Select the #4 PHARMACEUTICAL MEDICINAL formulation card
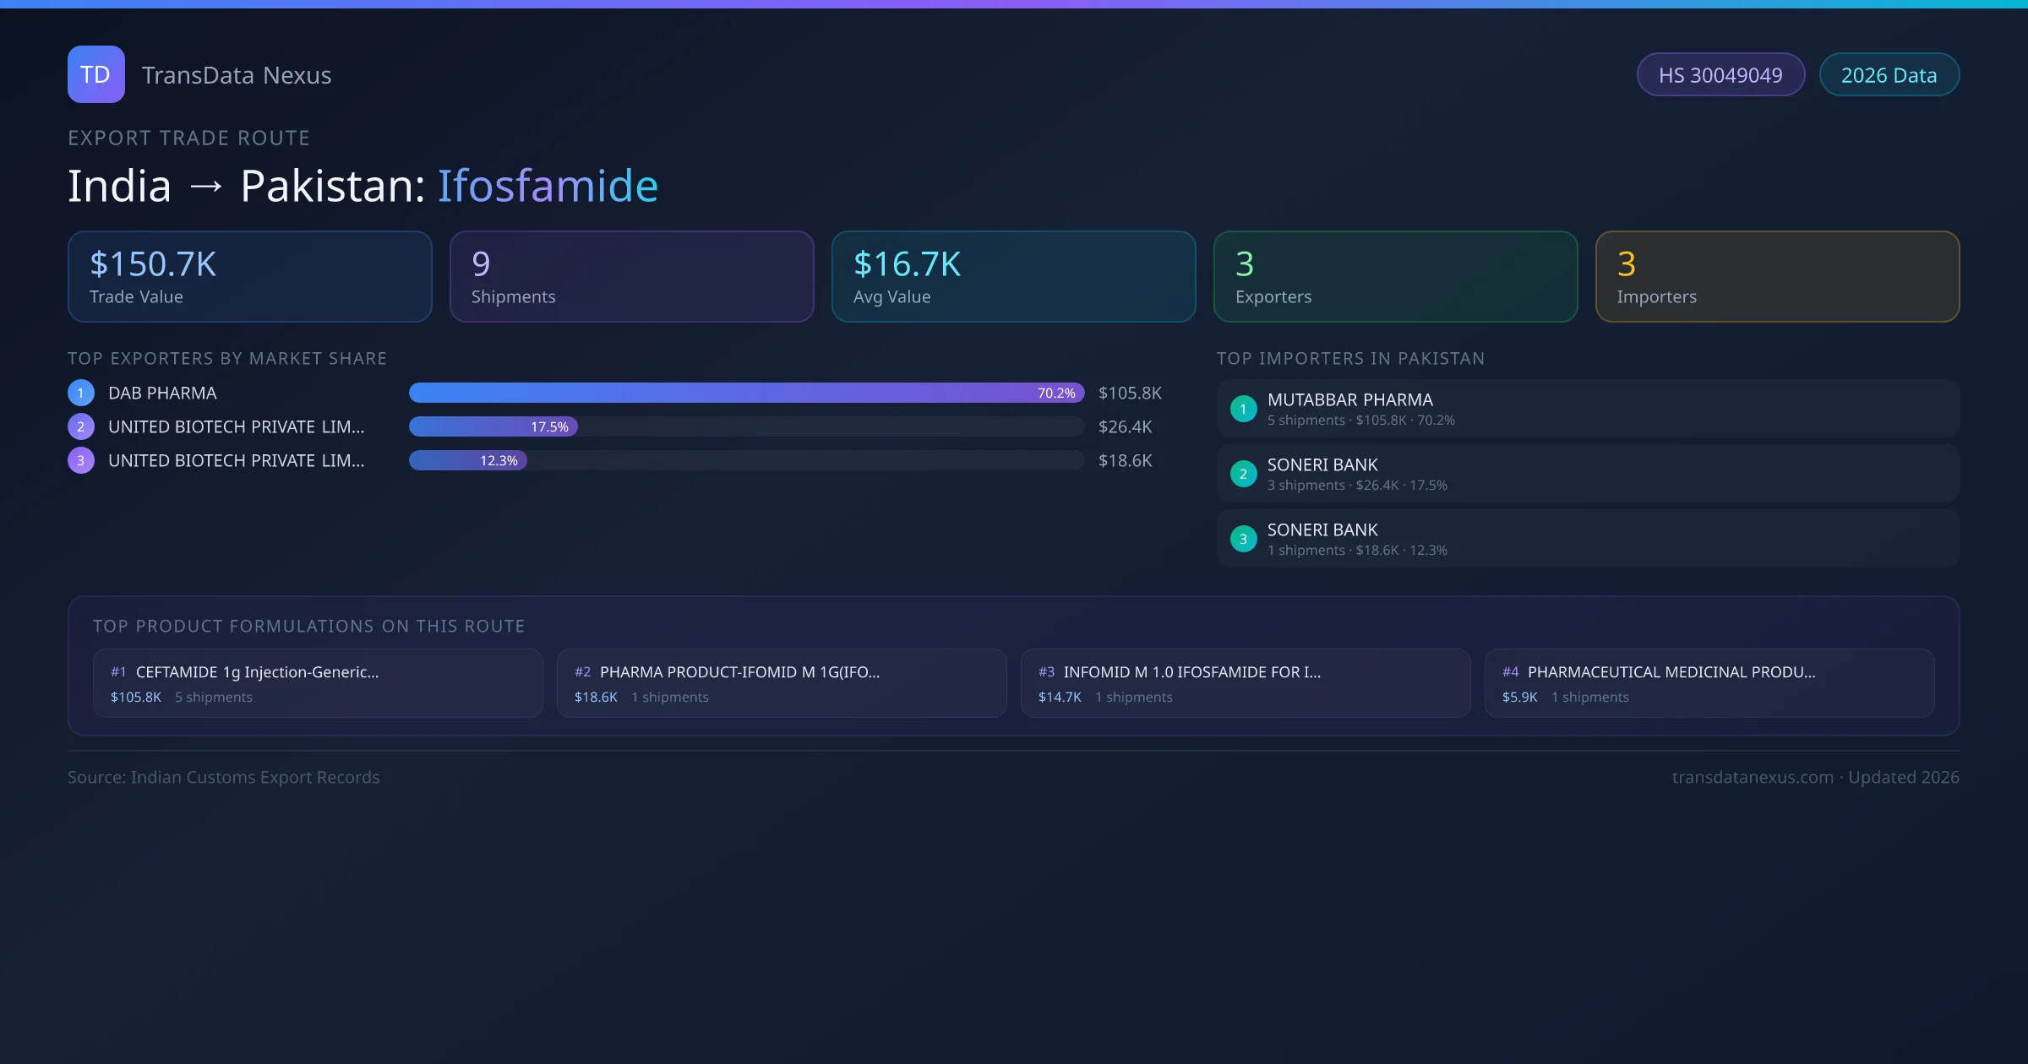2028x1064 pixels. tap(1709, 683)
